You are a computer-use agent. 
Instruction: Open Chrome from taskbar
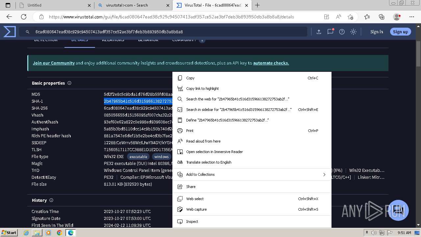coord(59,233)
